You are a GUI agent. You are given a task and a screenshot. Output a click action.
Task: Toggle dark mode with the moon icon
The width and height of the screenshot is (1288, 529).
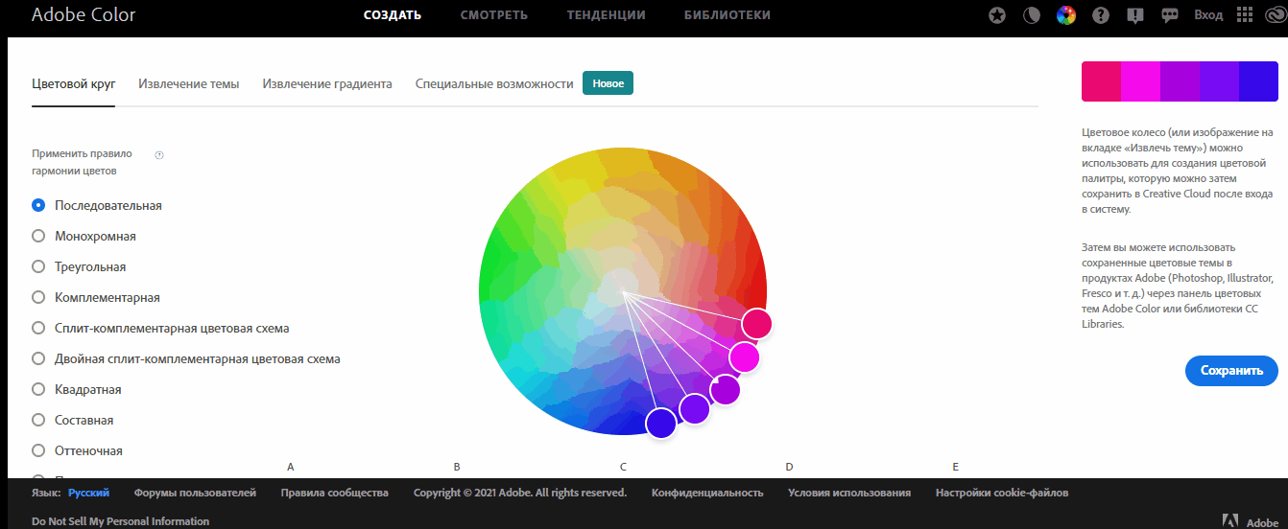tap(1032, 15)
